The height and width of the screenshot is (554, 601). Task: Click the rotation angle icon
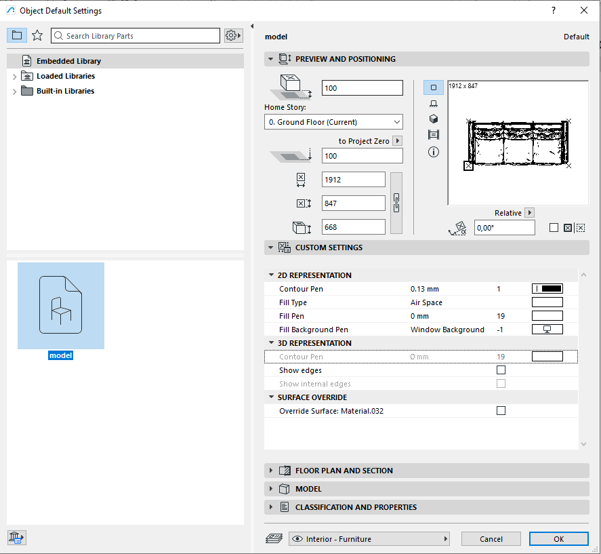(x=457, y=228)
